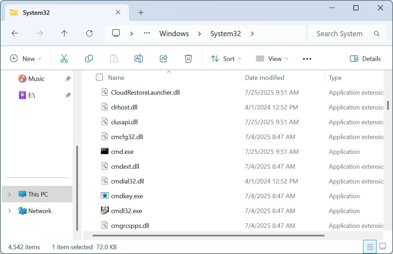Select the cmd.exe file name
Screen dimensions: 393x254
122,152
